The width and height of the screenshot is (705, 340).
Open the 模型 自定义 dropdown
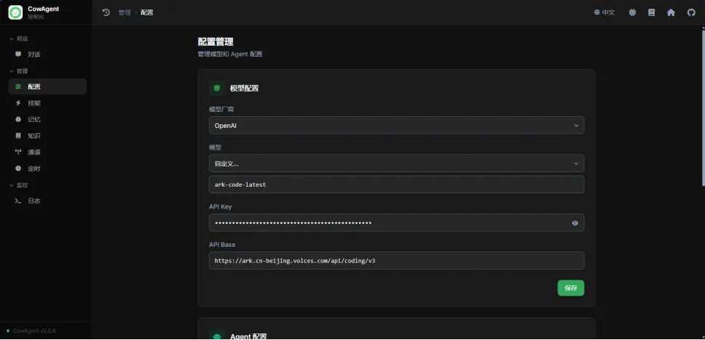(396, 163)
